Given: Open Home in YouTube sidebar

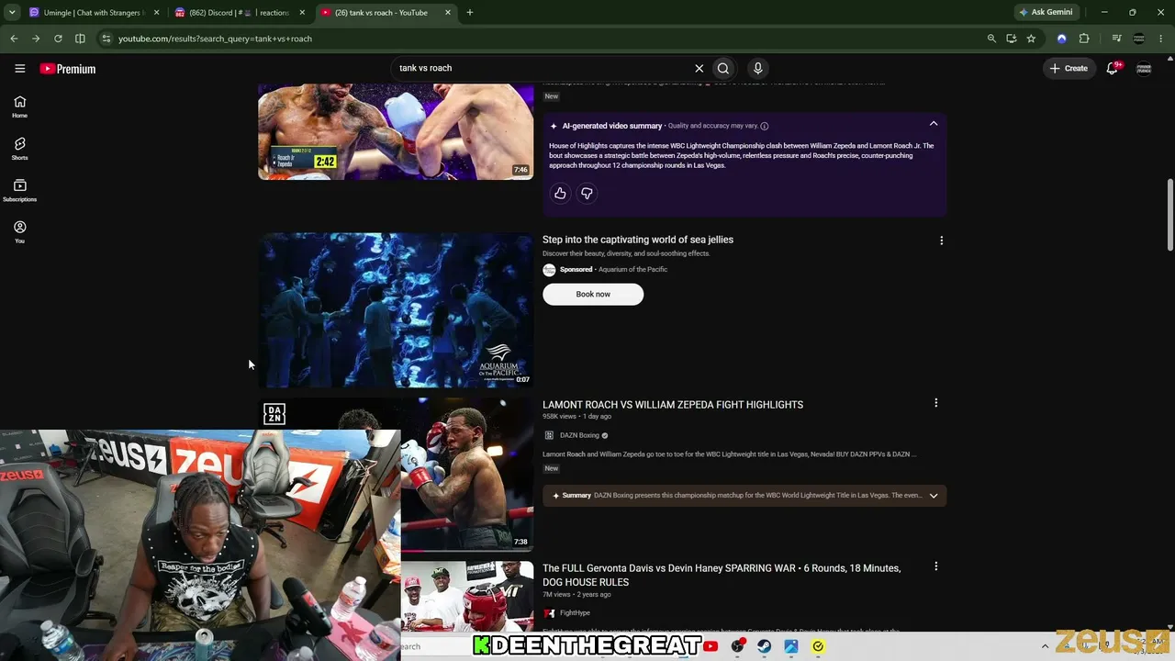Looking at the screenshot, I should coord(19,106).
